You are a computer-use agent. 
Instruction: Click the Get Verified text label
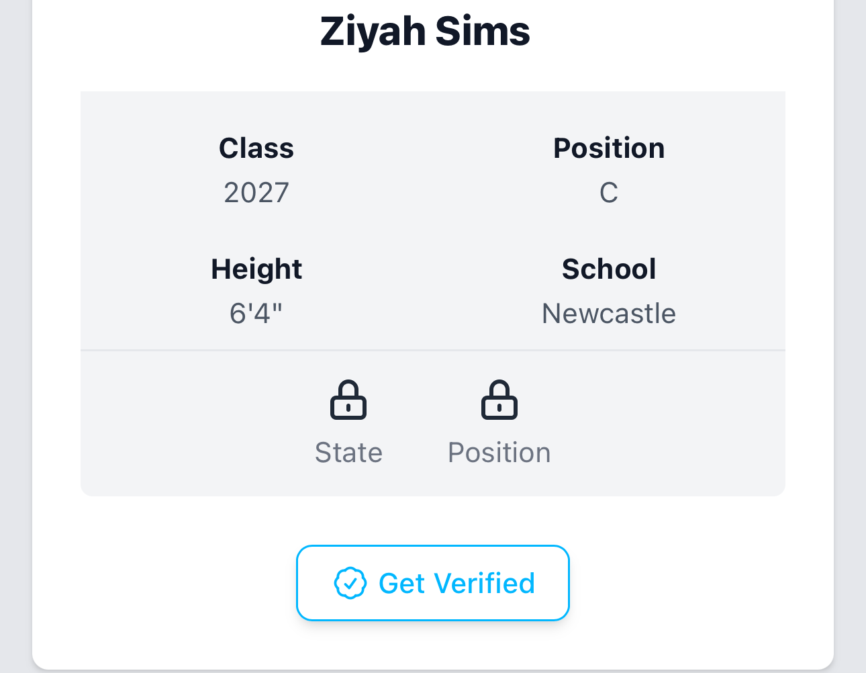[456, 583]
